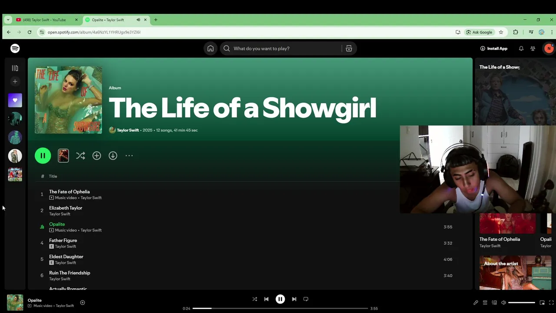
Task: Add Opalite to Liked Songs in player bar
Action: (83, 303)
